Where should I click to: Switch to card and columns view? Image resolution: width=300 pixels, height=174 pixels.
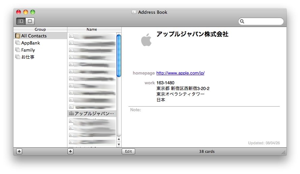point(21,21)
